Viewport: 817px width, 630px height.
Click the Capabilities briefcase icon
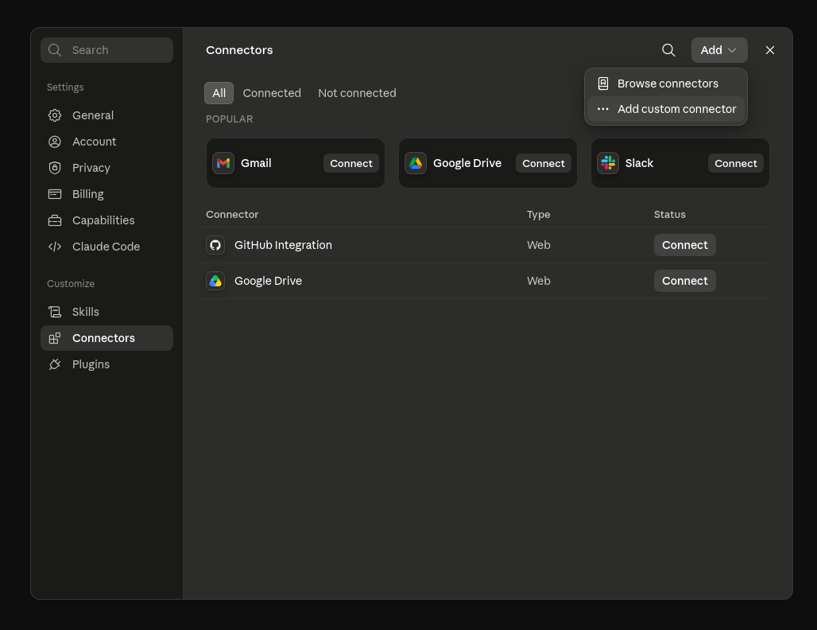[55, 220]
